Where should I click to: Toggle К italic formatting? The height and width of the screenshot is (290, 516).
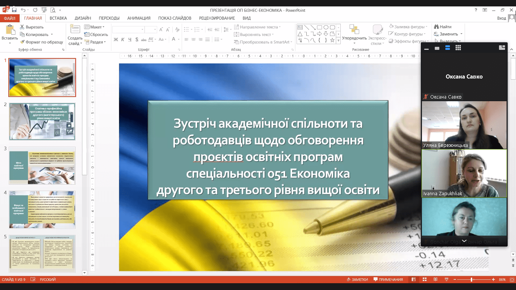click(x=122, y=40)
